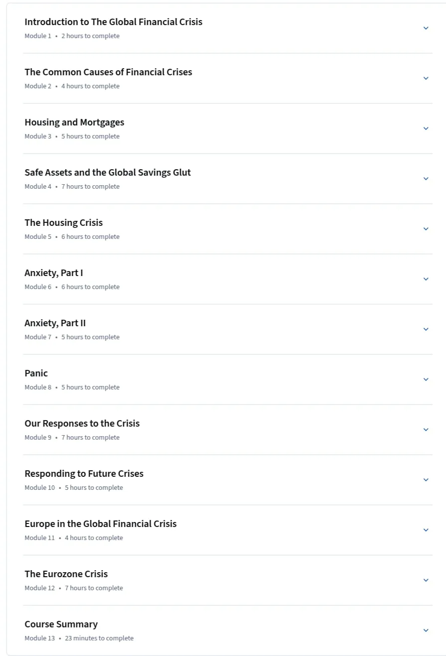Expand Europe in the Global Financial Crisis chevron

tap(426, 530)
